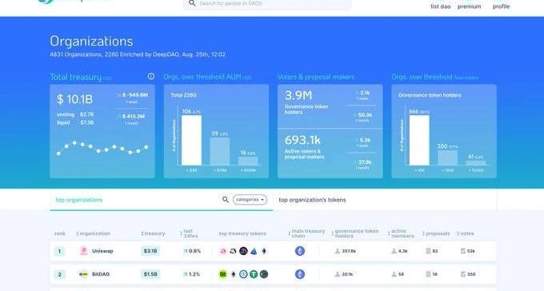Click the magnifier icon next to categories
The width and height of the screenshot is (544, 291).
click(226, 199)
